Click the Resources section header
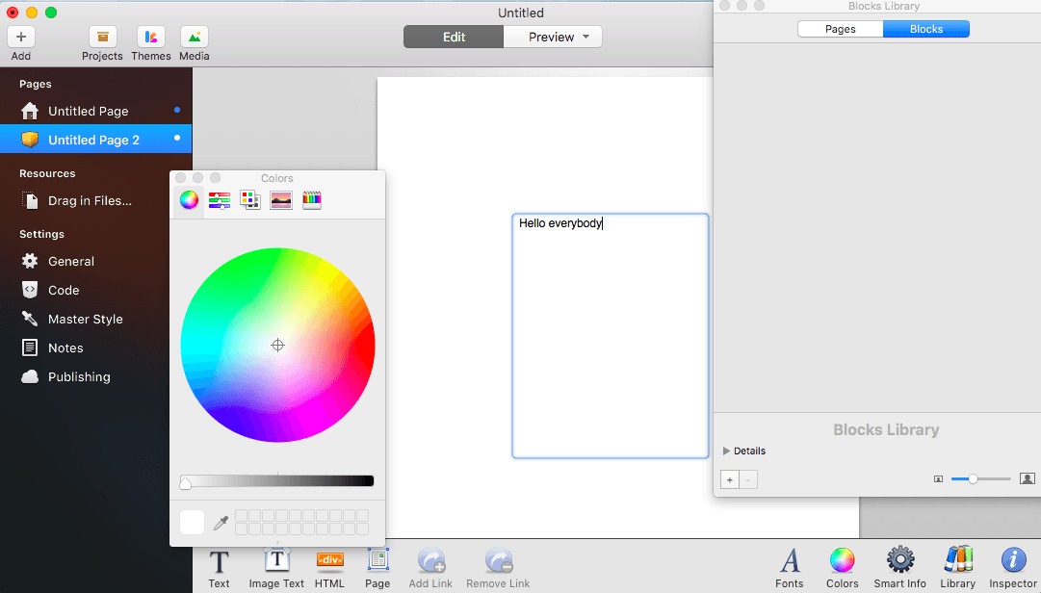The width and height of the screenshot is (1041, 593). click(47, 174)
